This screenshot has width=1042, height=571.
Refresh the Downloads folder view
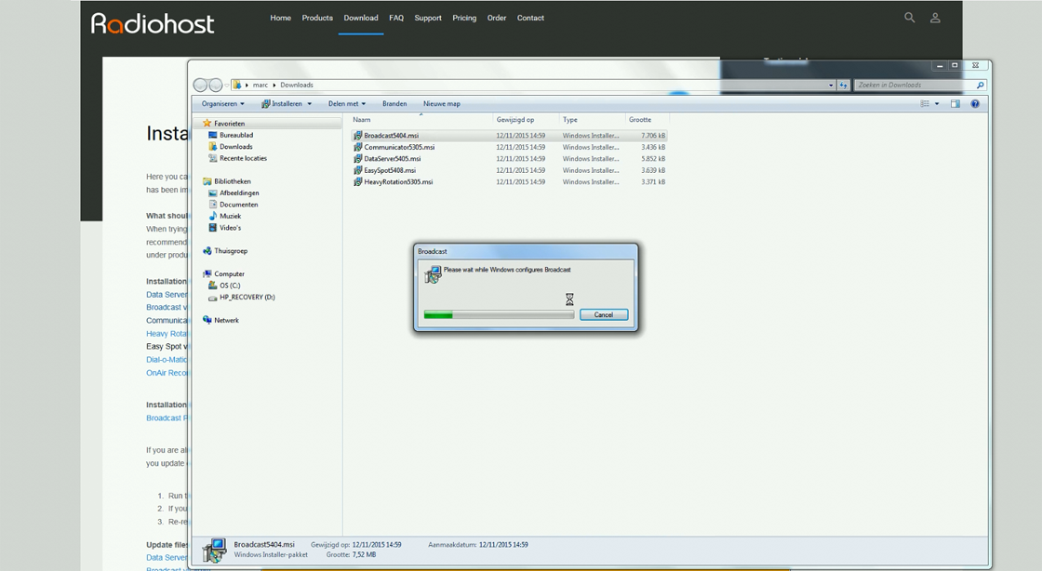(x=844, y=85)
